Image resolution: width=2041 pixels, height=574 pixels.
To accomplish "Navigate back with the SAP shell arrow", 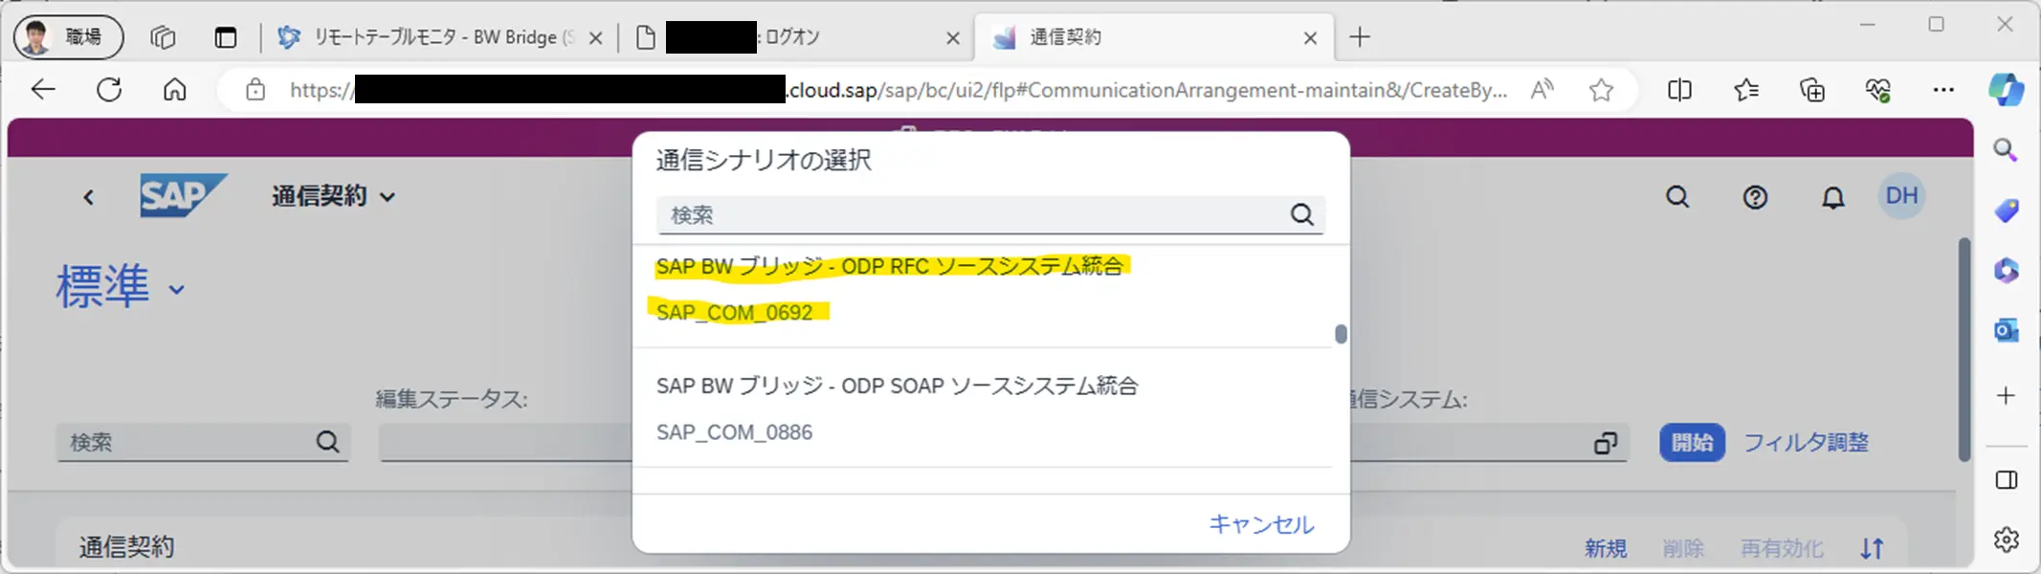I will pos(88,197).
